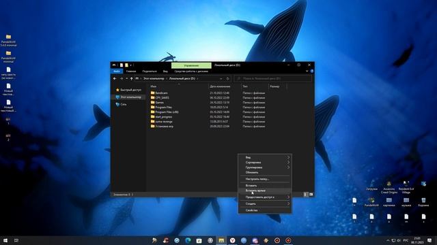Select Этот компьютер in navigation pane
The width and height of the screenshot is (437, 245).
click(128, 97)
